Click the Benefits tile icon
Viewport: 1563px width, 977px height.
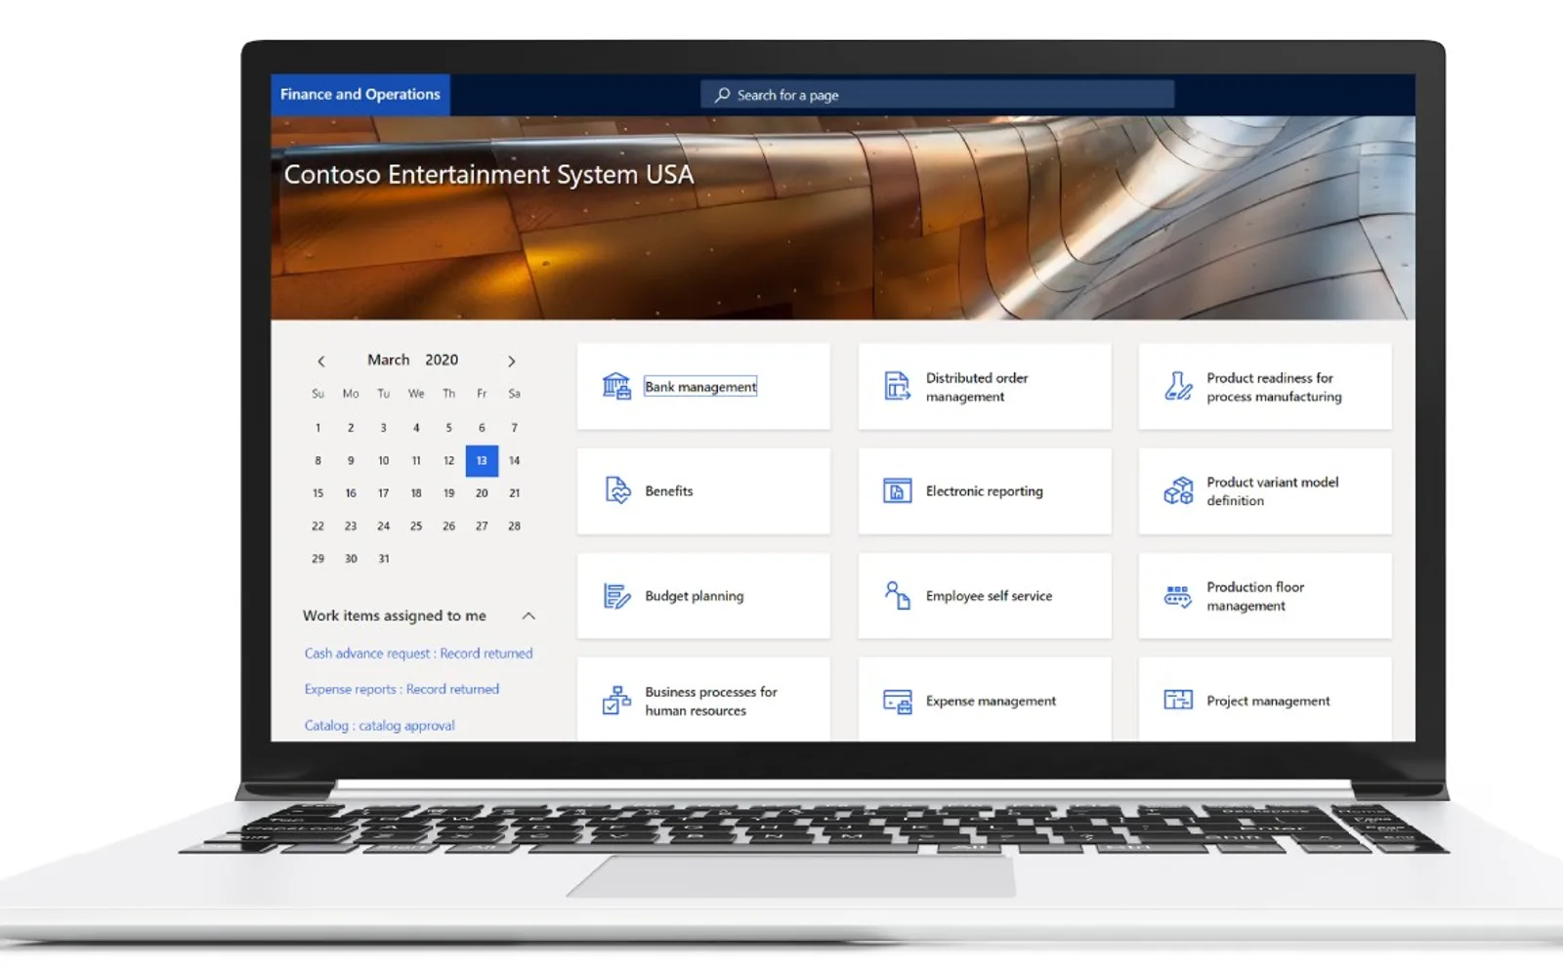coord(617,490)
